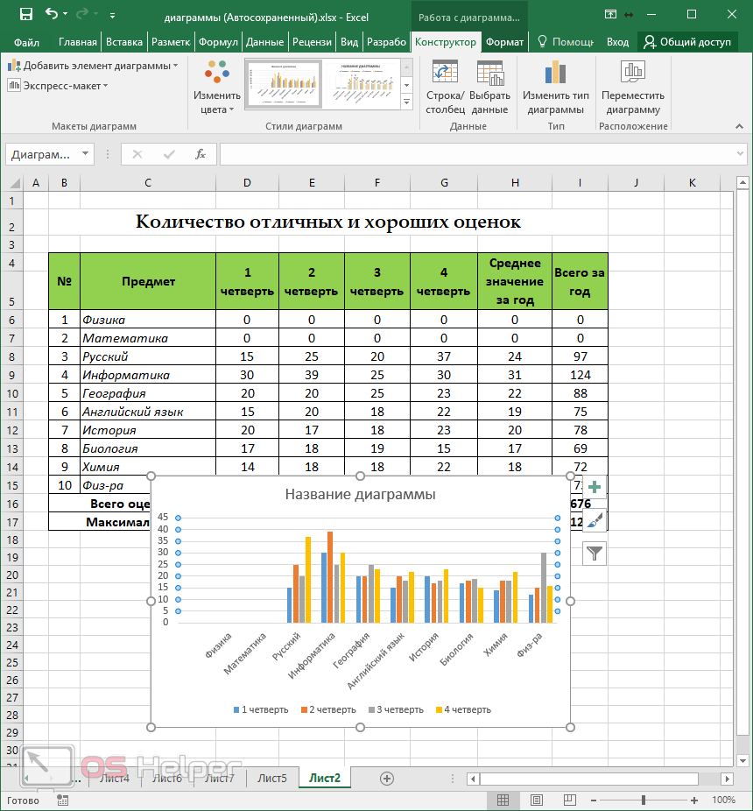The width and height of the screenshot is (753, 811).
Task: Expand Change Colors (Изменить цвета) dropdown
Action: click(217, 88)
